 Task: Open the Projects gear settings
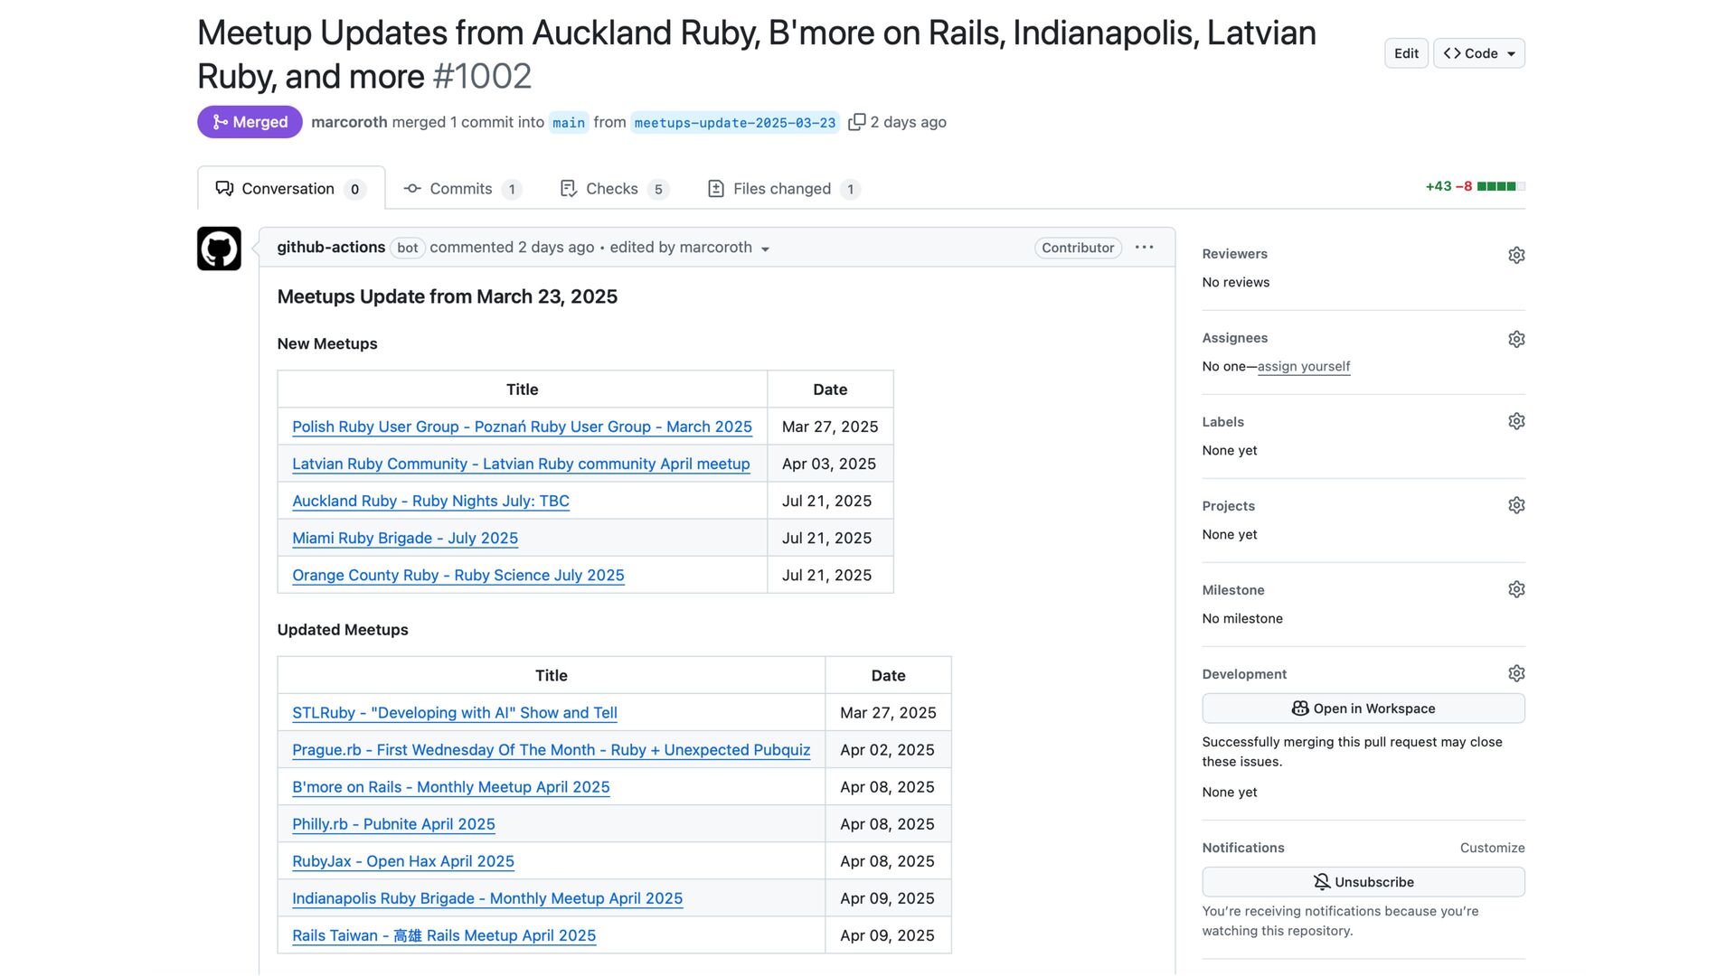1516,505
